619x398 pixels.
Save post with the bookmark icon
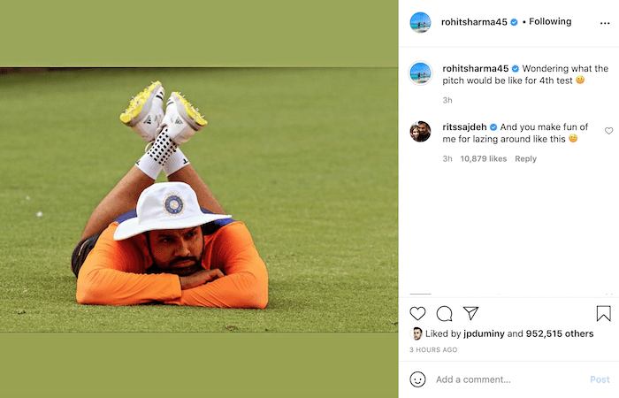click(604, 313)
